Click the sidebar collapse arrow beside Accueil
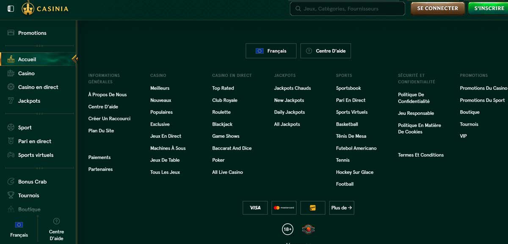Image resolution: width=508 pixels, height=244 pixels. [75, 59]
